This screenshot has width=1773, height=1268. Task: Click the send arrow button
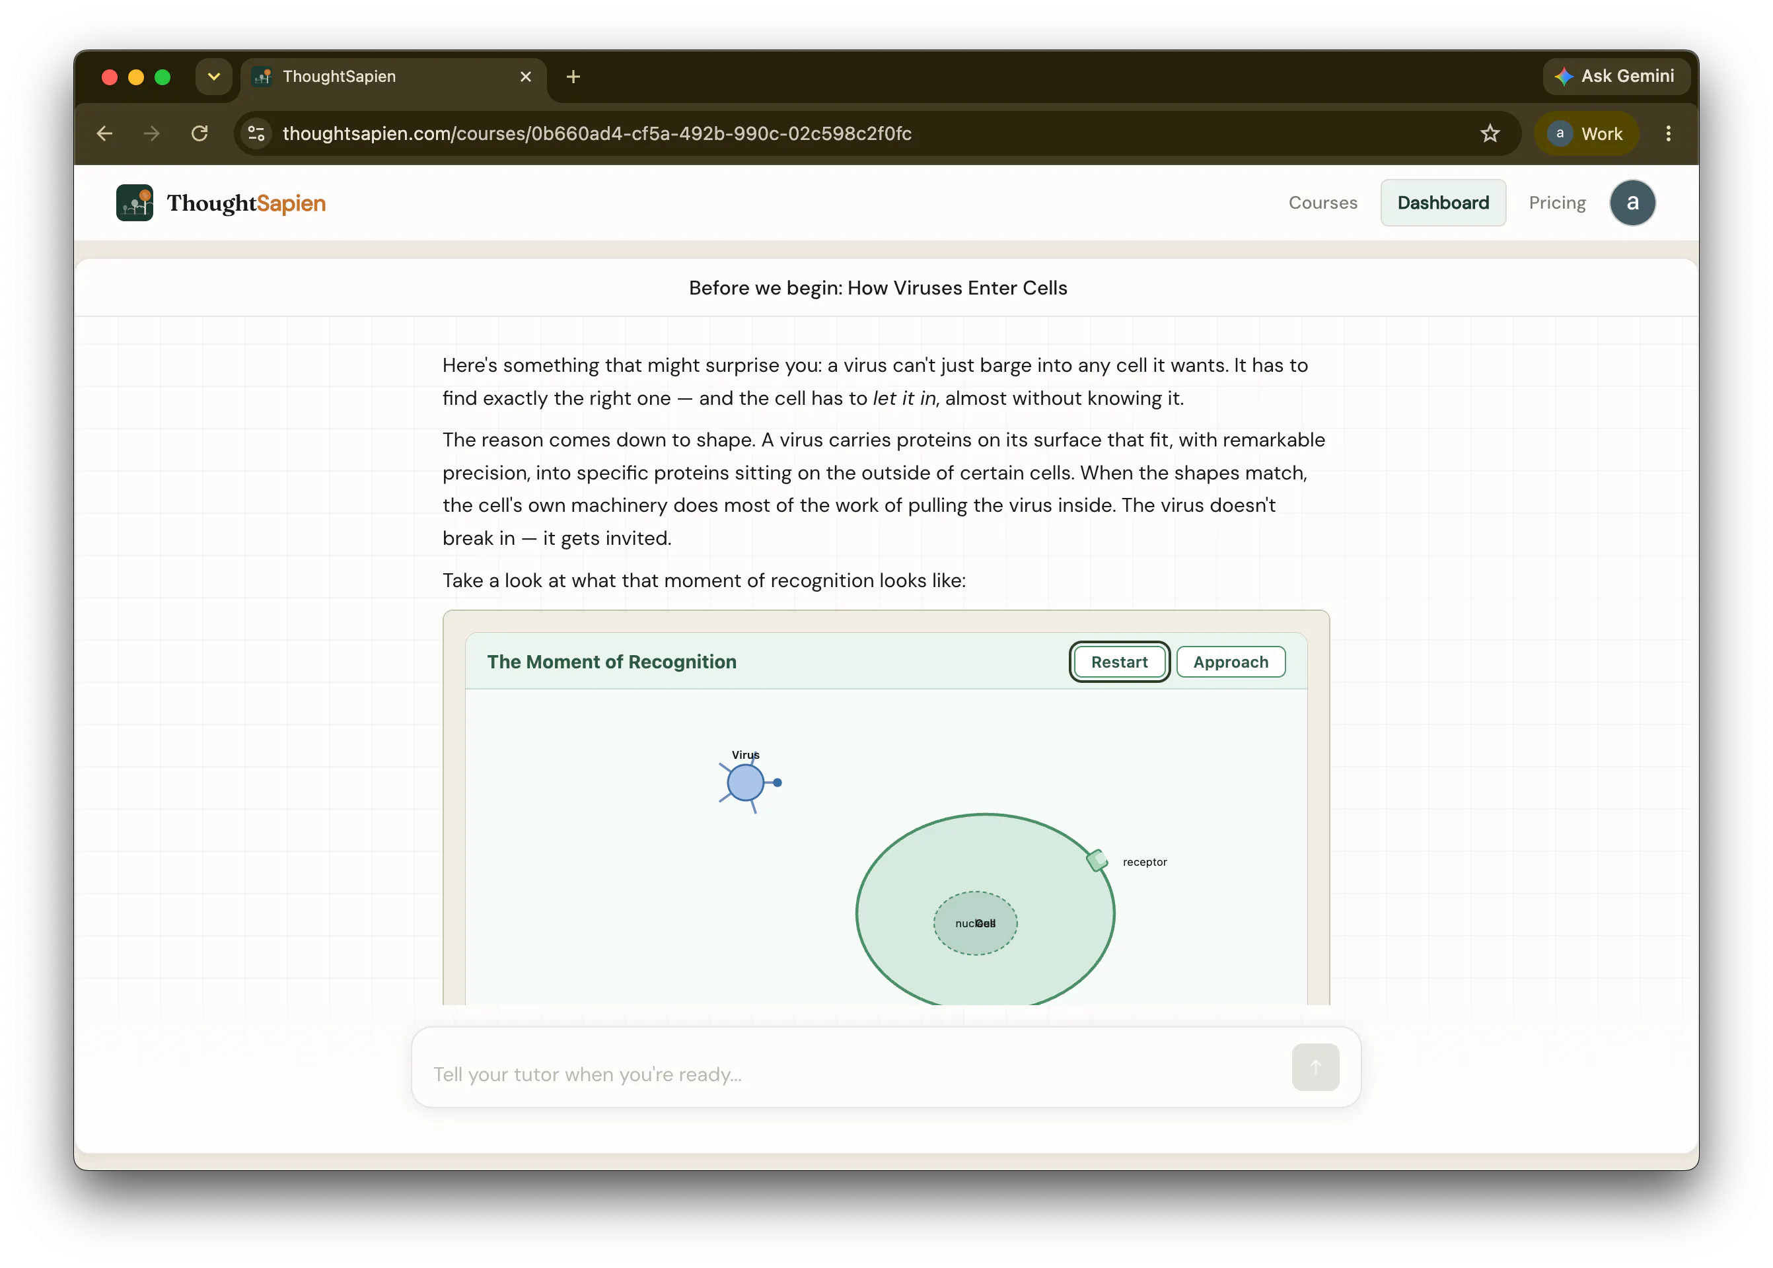(1315, 1067)
